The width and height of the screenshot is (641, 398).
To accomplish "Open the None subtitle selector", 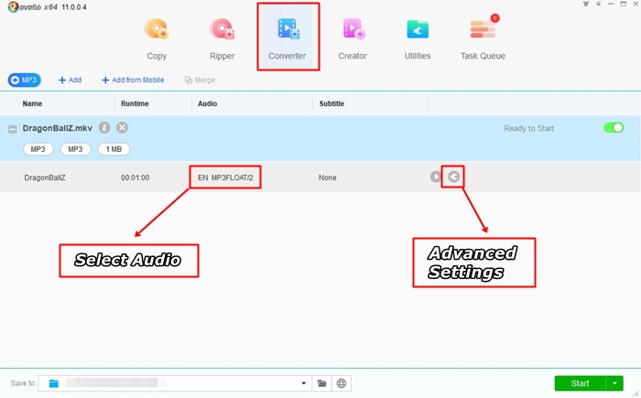I will click(328, 177).
